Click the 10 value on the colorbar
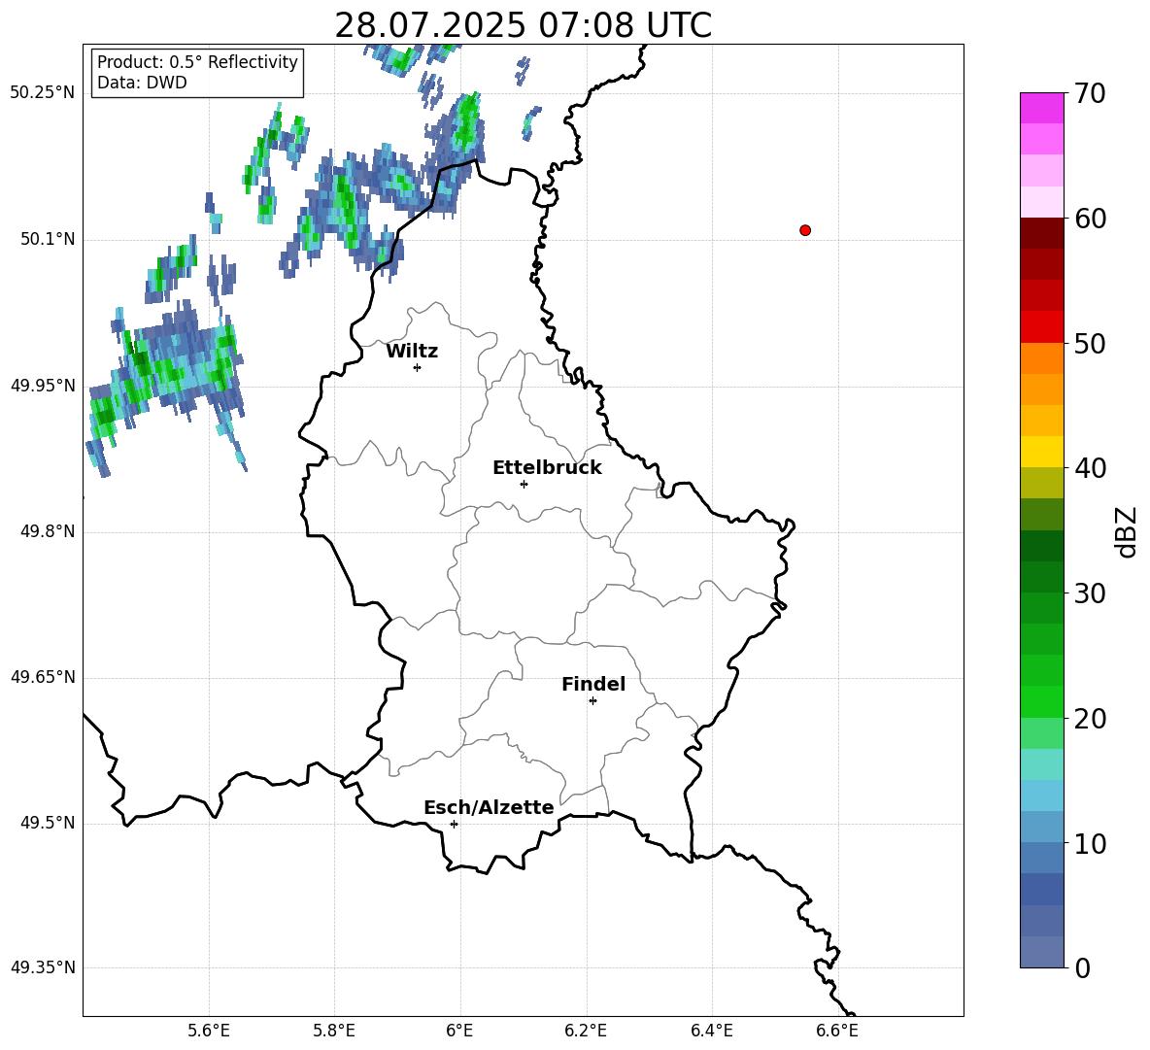Screen dimensions: 1150x1050 (x=1090, y=843)
